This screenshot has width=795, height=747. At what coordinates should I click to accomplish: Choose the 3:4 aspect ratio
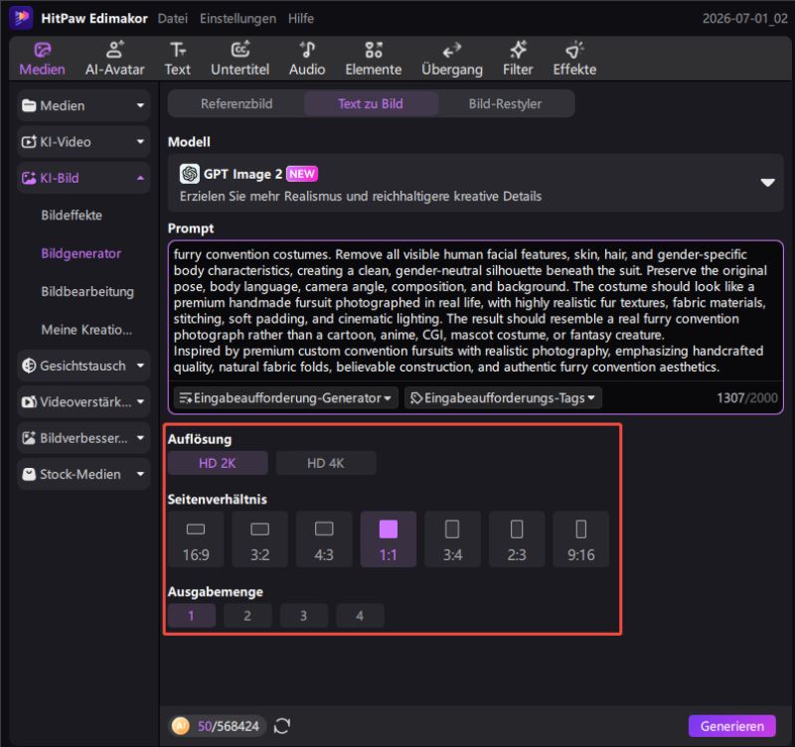coord(452,539)
